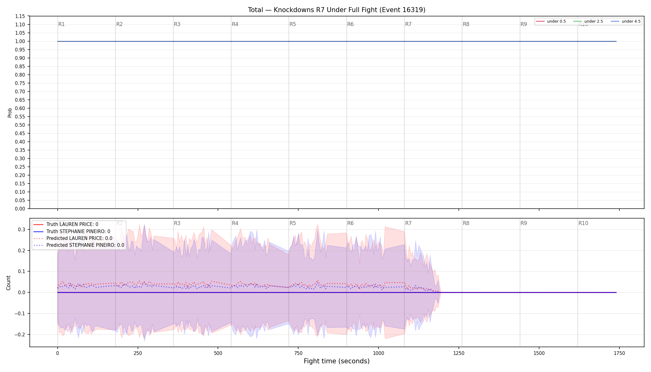
Task: Click the R4 round marker in top chart
Action: 235,24
